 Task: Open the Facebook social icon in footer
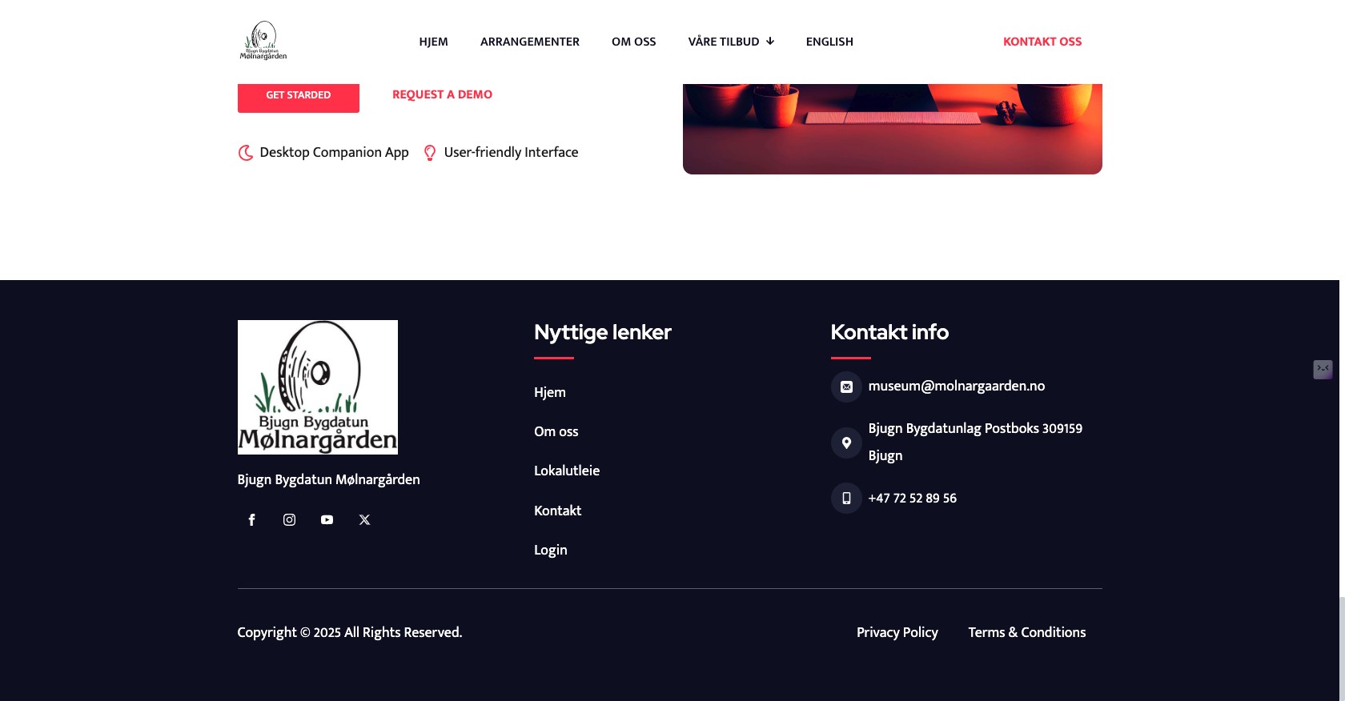pos(251,520)
